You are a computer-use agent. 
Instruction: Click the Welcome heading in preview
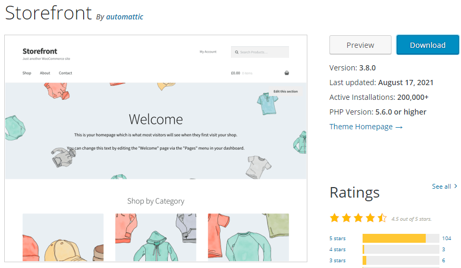[156, 119]
